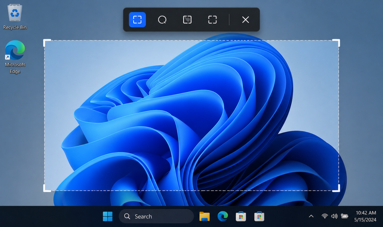The image size is (383, 227).
Task: Click inside the dashed capture region
Action: 191,115
